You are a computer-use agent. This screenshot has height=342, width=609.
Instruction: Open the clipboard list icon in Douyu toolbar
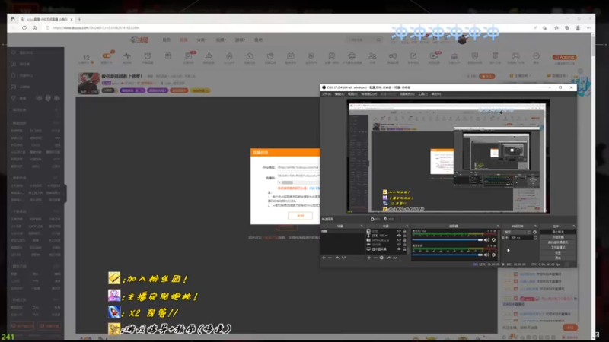click(x=331, y=56)
